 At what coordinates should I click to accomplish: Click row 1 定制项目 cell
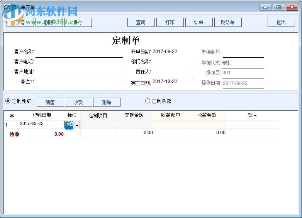(98, 125)
